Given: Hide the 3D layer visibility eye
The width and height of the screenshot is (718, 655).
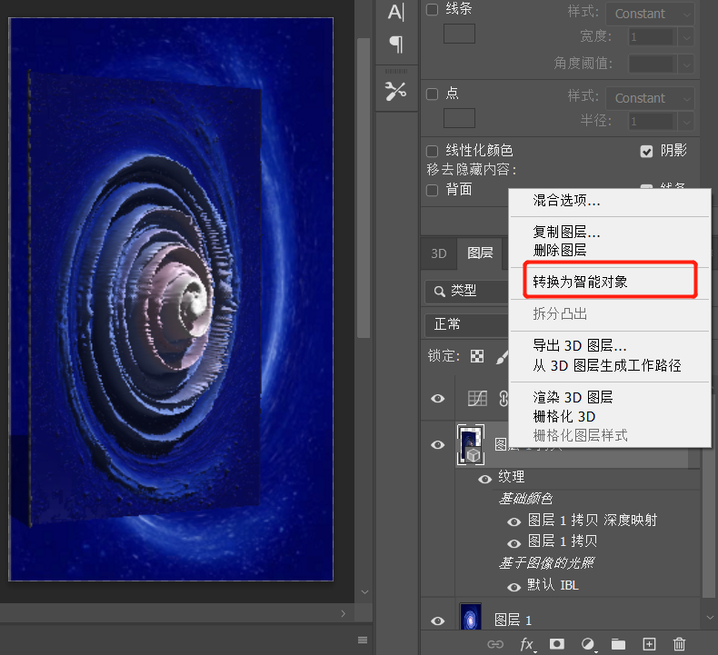Looking at the screenshot, I should pyautogui.click(x=438, y=444).
